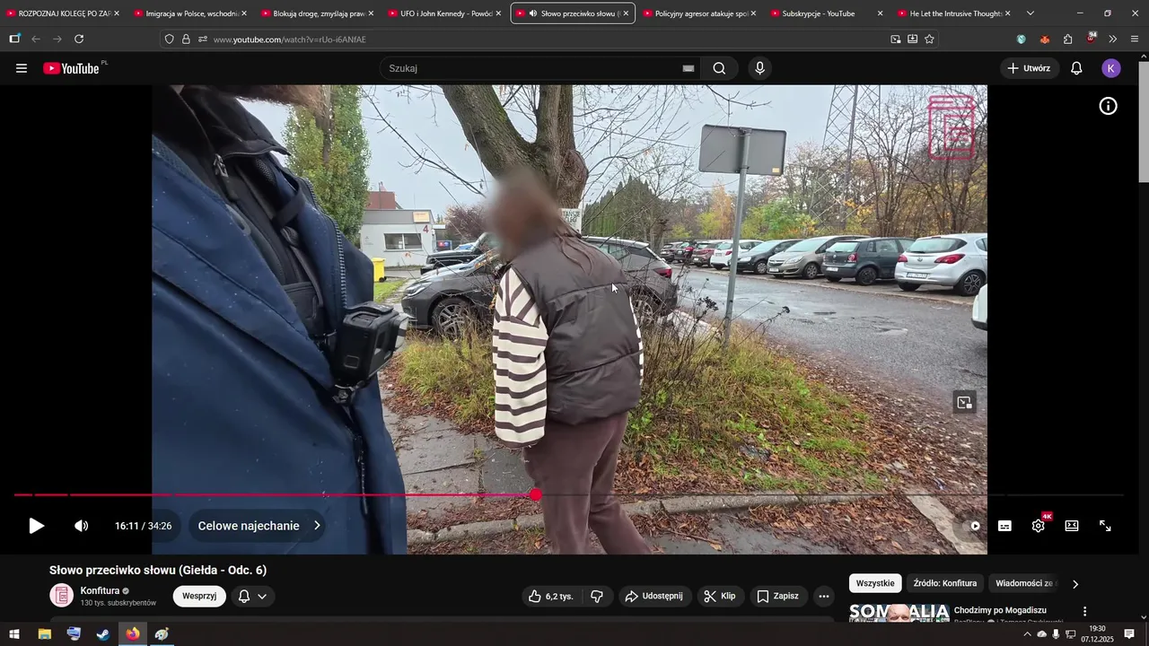The image size is (1149, 646).
Task: Open options for Chodzimy po Mogadiszu video
Action: pos(1084,611)
